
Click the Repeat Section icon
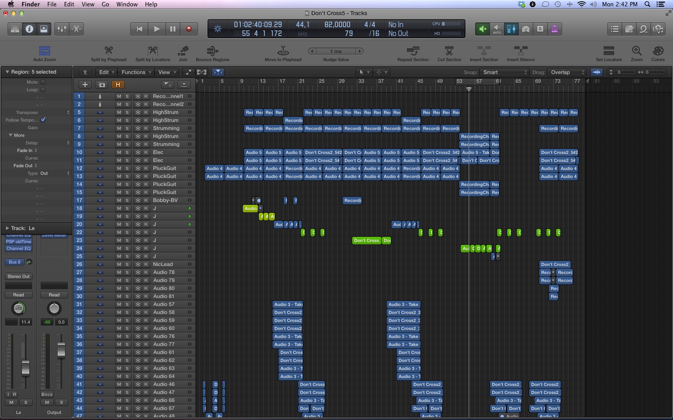(x=413, y=51)
